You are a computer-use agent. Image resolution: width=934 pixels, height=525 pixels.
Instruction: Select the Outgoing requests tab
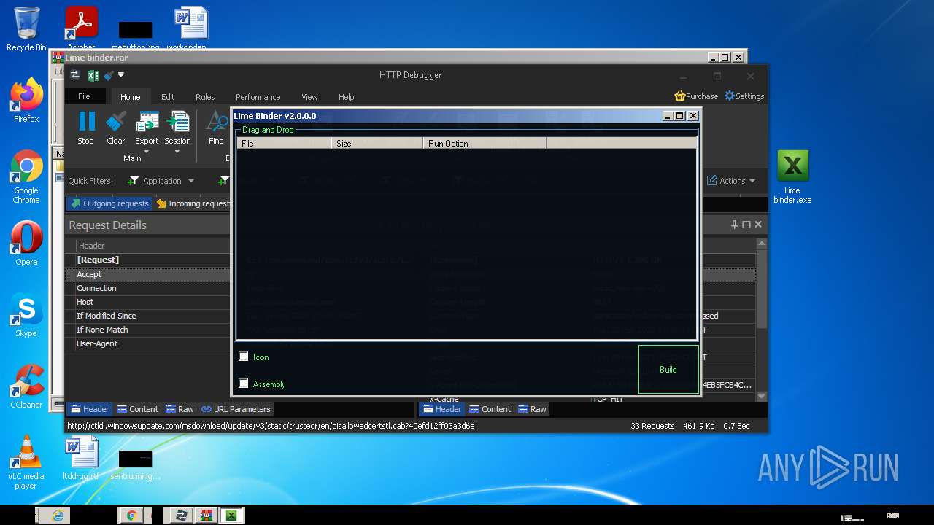[x=109, y=203]
